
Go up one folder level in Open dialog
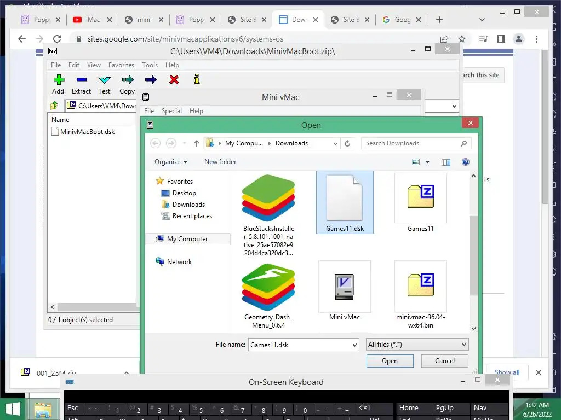[197, 143]
